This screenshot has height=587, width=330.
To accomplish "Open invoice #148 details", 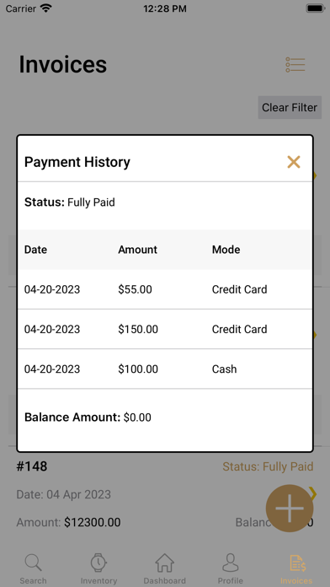I will click(x=32, y=466).
